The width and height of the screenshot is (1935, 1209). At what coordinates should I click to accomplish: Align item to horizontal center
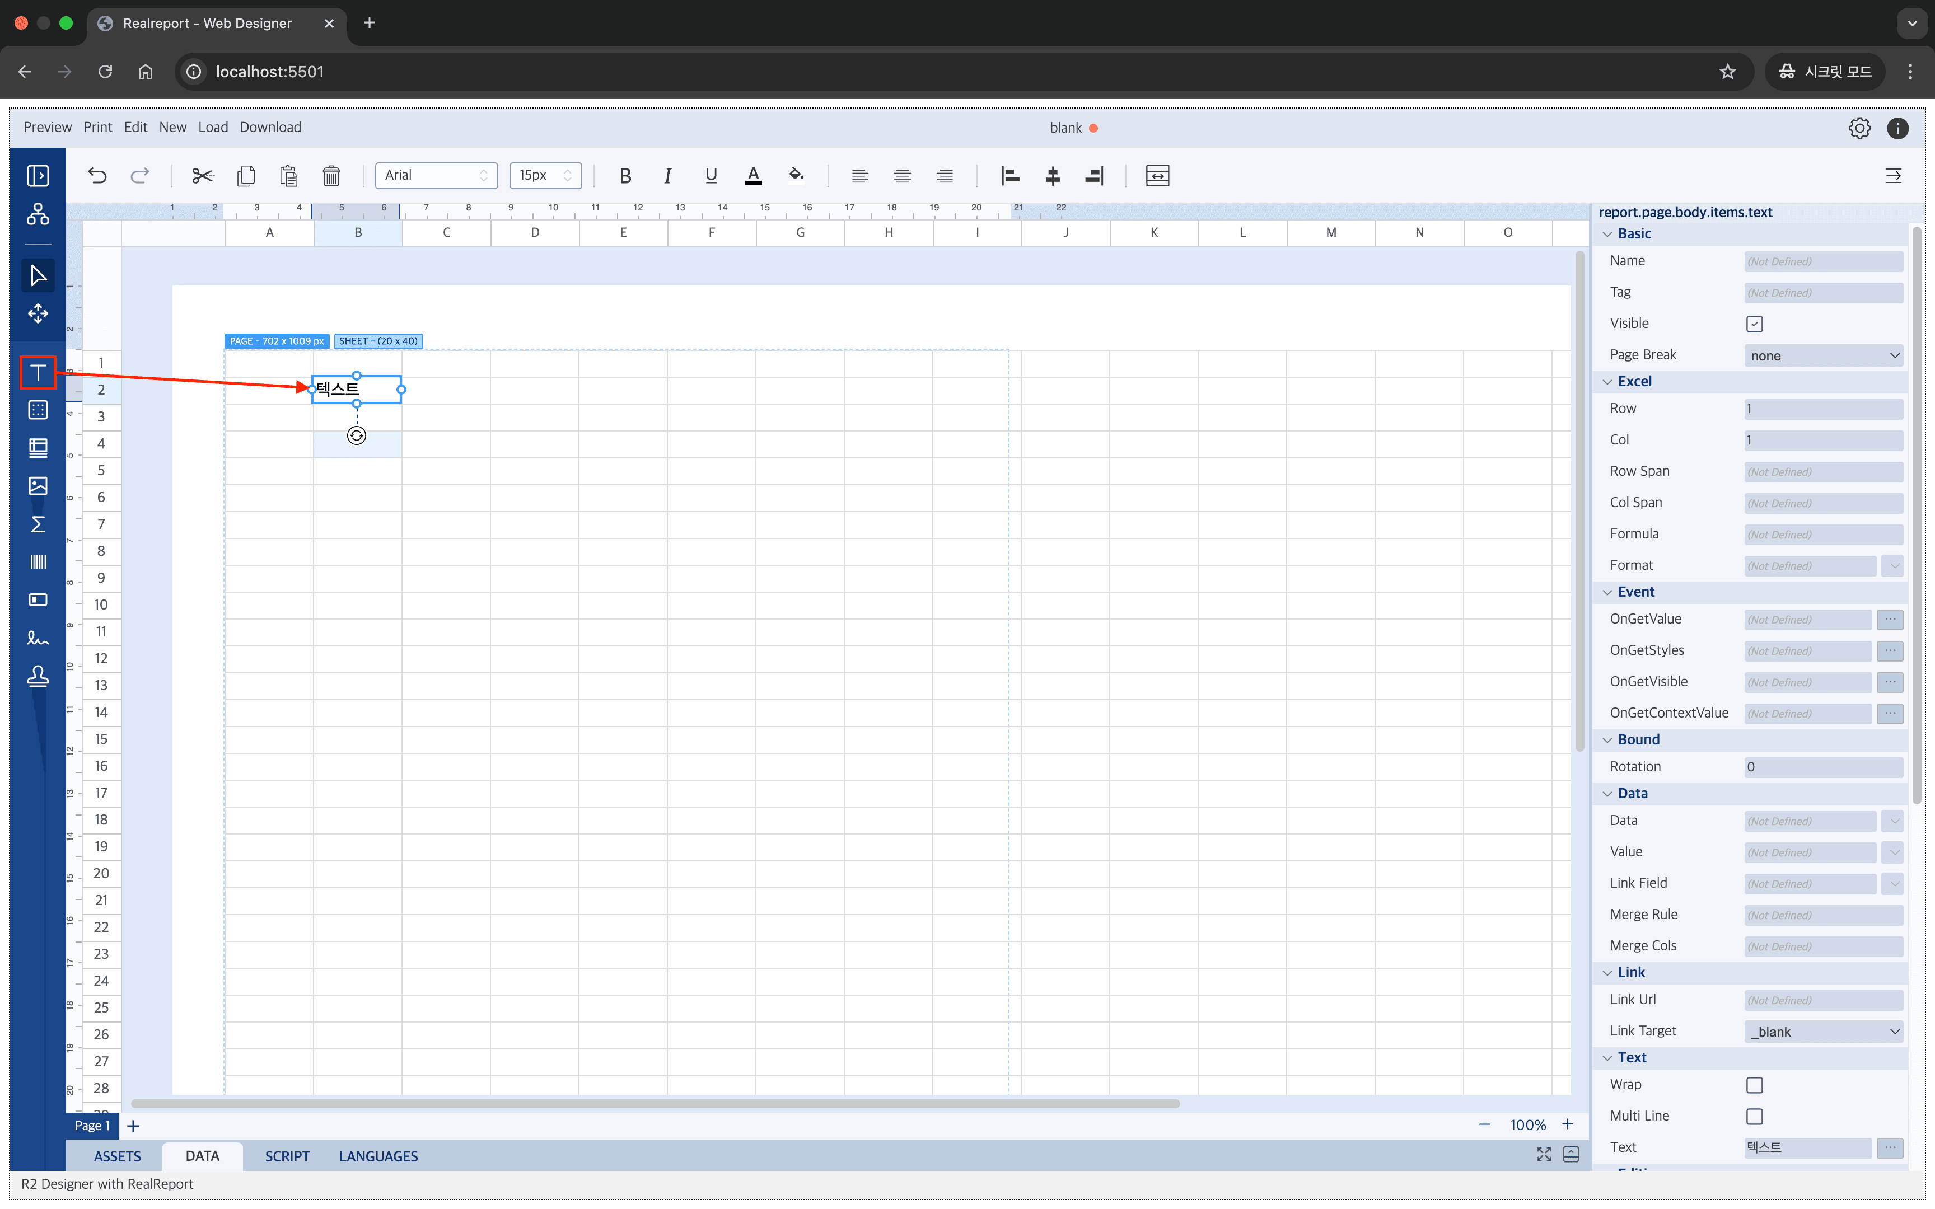(x=1052, y=175)
